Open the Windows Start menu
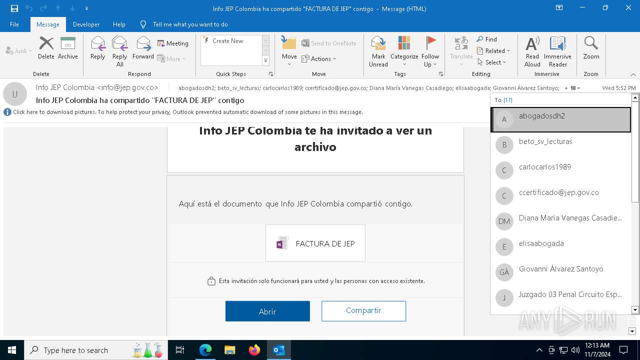Screen dimensions: 640x360 12,350
